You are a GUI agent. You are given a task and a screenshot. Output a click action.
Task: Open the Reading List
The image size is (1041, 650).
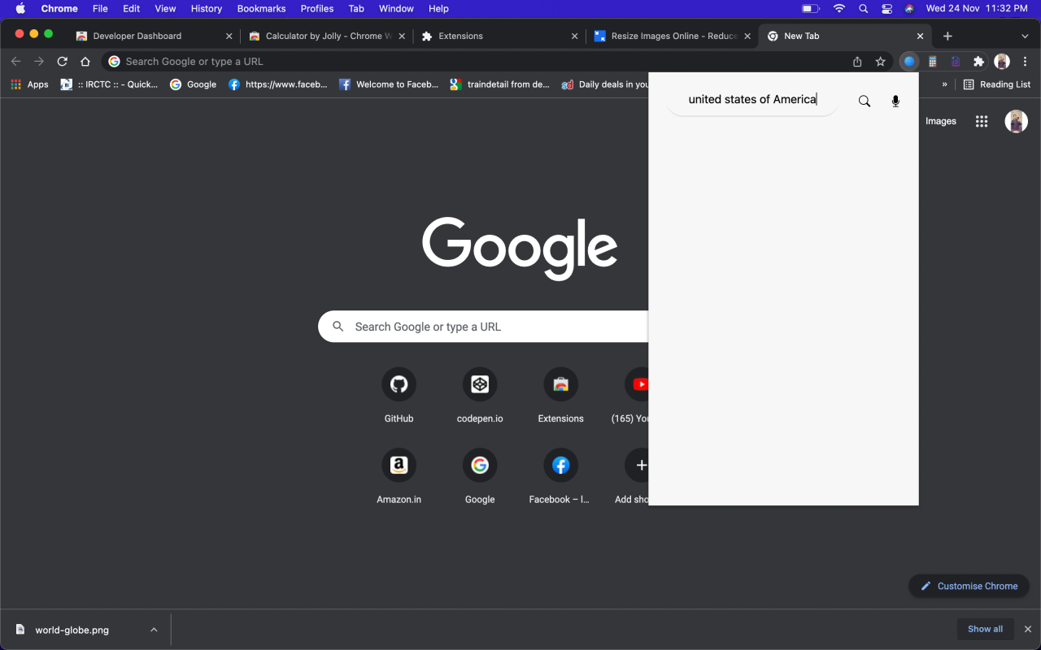[x=996, y=84]
